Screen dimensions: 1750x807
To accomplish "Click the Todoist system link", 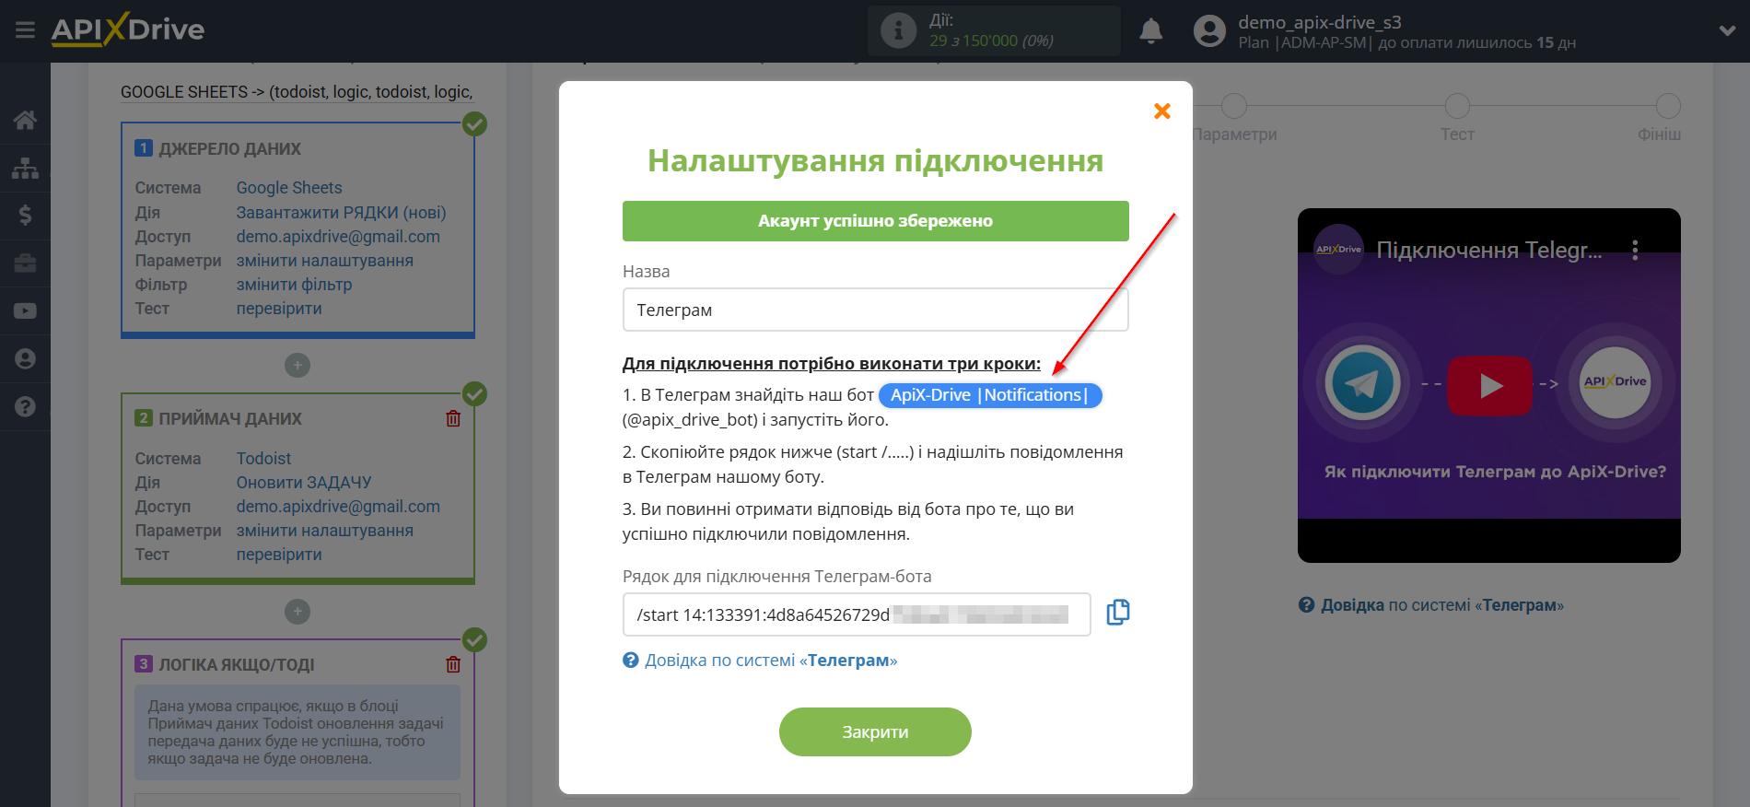I will pyautogui.click(x=263, y=459).
